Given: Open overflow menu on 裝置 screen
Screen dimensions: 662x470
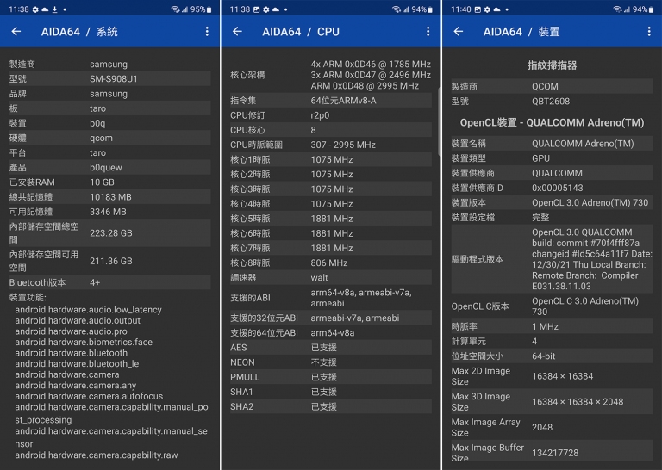Looking at the screenshot, I should (649, 31).
